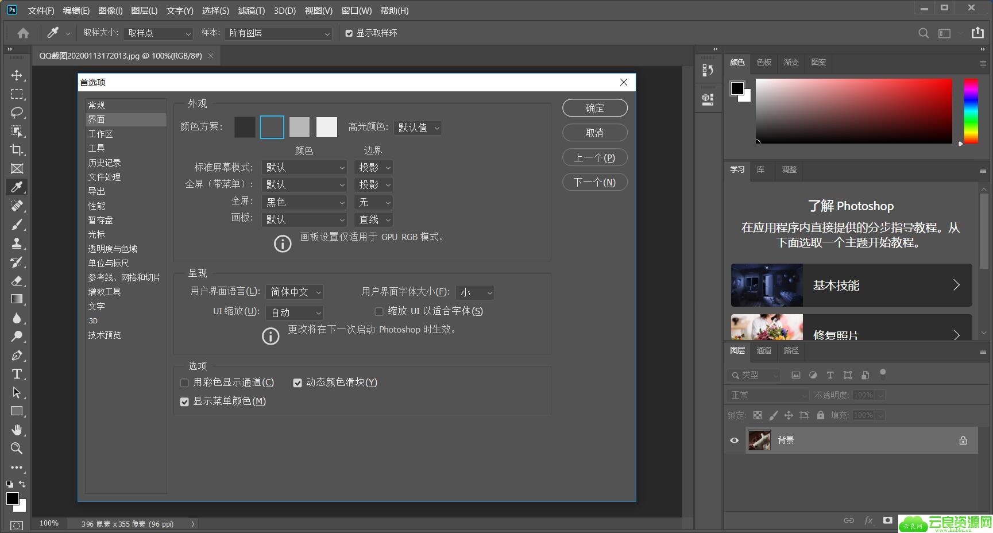This screenshot has height=533, width=993.
Task: Choose the lightest color scheme swatch
Action: coord(326,128)
